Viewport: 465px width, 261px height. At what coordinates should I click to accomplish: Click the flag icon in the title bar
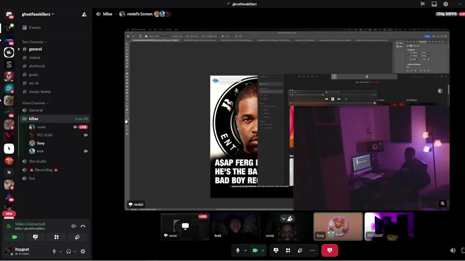pos(422,4)
